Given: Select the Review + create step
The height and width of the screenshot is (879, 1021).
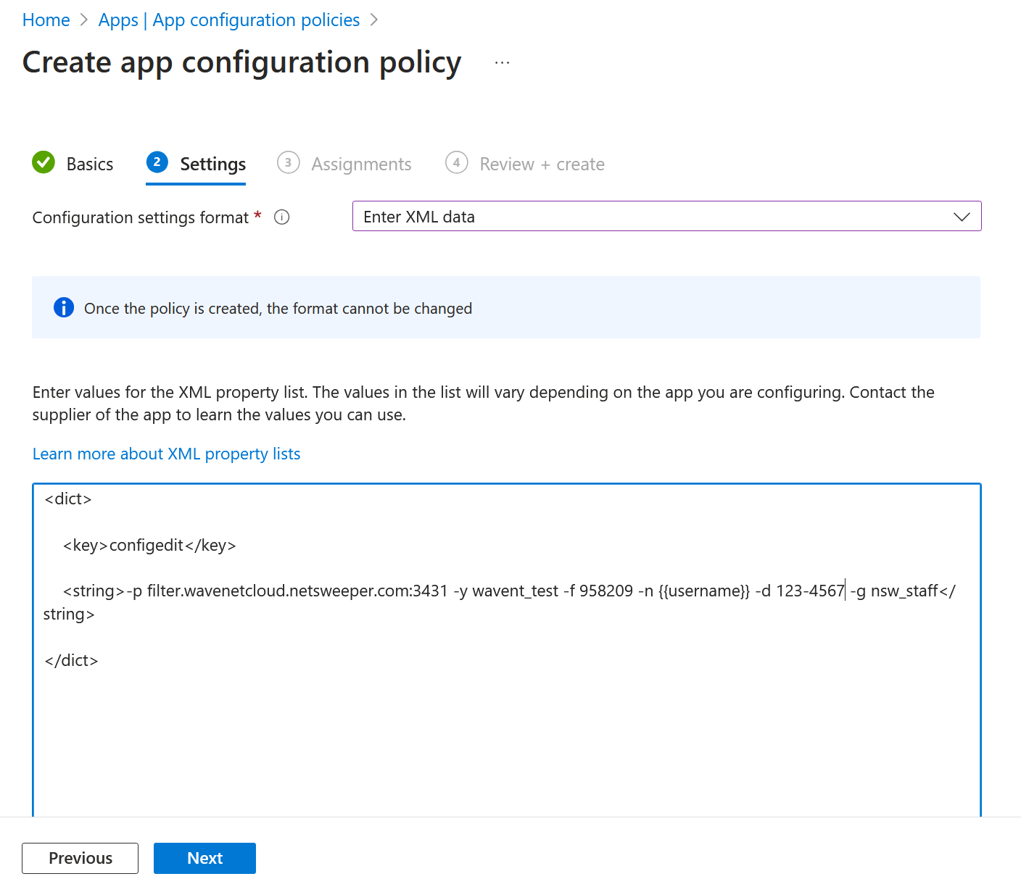Looking at the screenshot, I should (542, 163).
